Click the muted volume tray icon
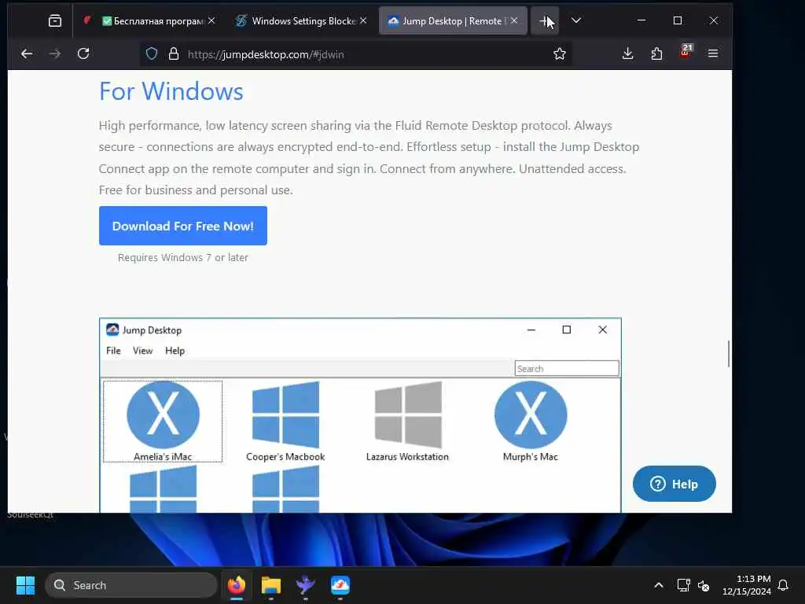The width and height of the screenshot is (805, 604). click(x=704, y=585)
